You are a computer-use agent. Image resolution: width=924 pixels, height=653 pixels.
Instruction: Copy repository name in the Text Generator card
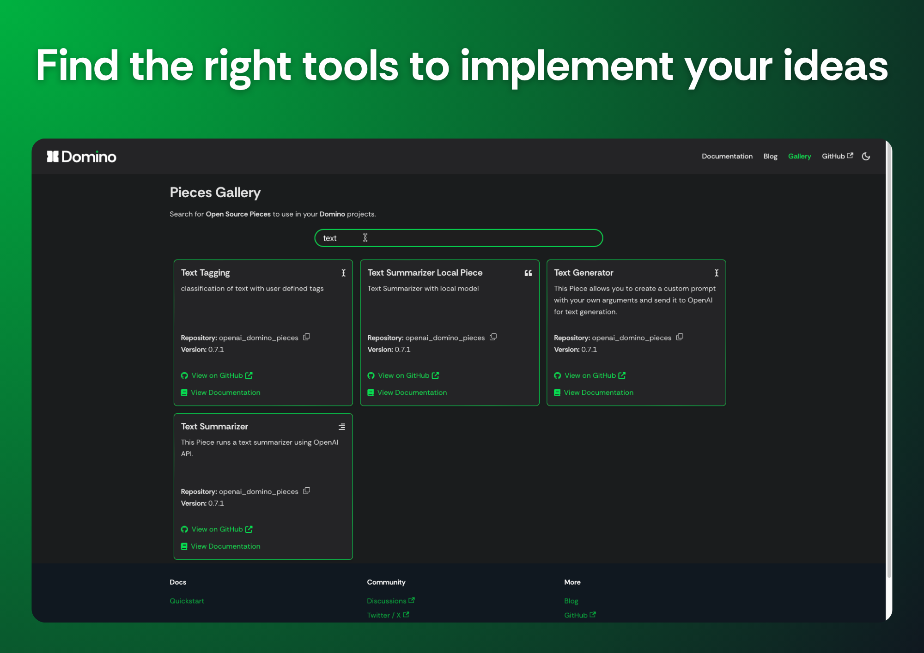pos(680,337)
